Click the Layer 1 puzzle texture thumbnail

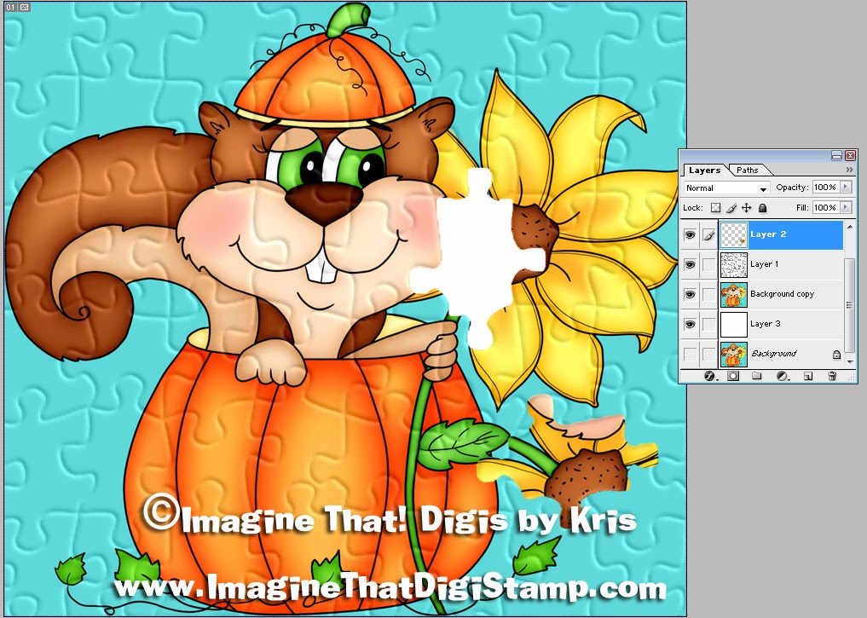734,265
